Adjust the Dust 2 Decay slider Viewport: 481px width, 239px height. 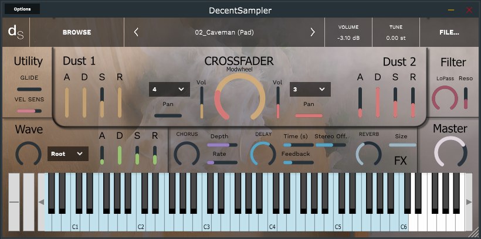click(378, 103)
